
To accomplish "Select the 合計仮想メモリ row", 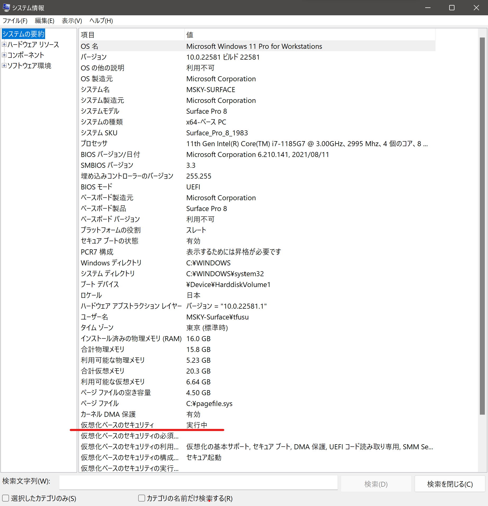I will coord(257,371).
